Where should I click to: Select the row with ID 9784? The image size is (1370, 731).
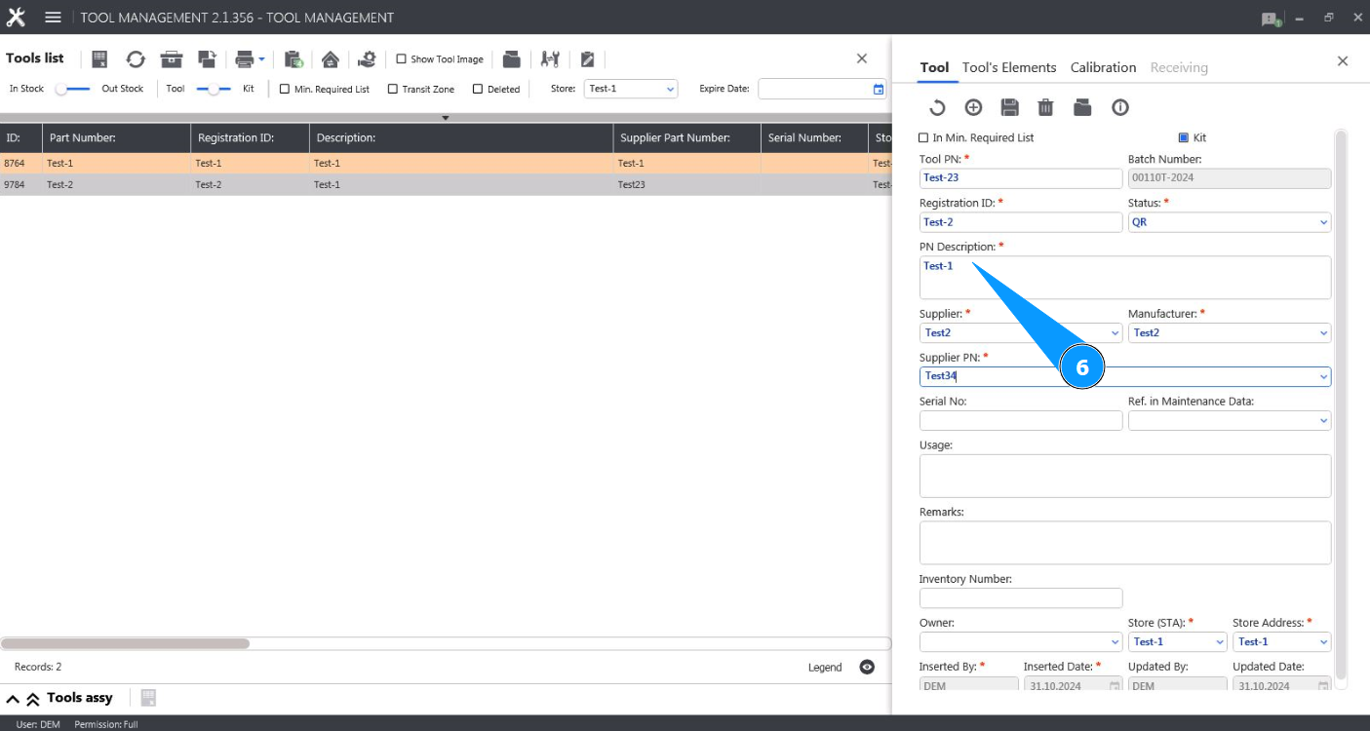point(446,184)
